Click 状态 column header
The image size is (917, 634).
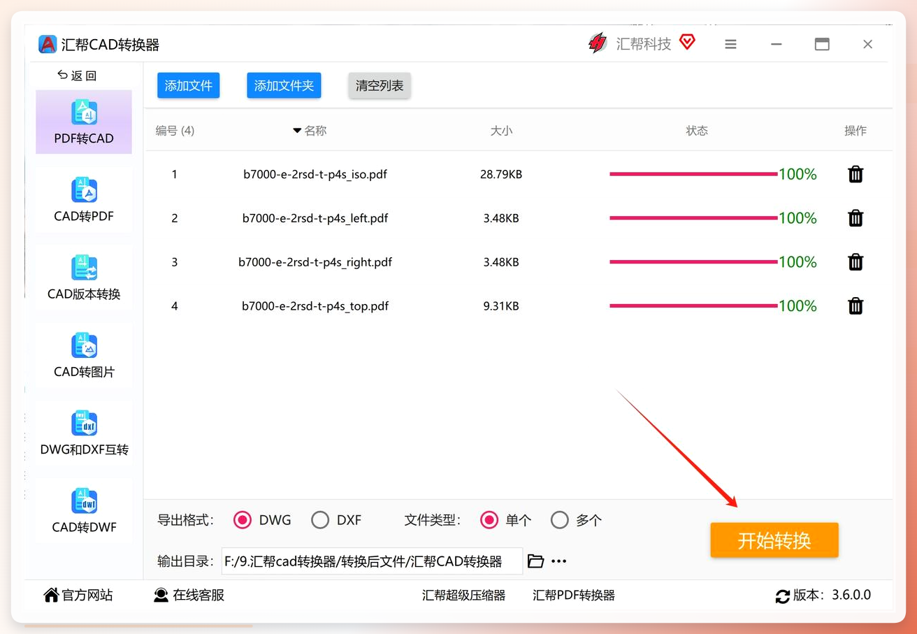(697, 131)
